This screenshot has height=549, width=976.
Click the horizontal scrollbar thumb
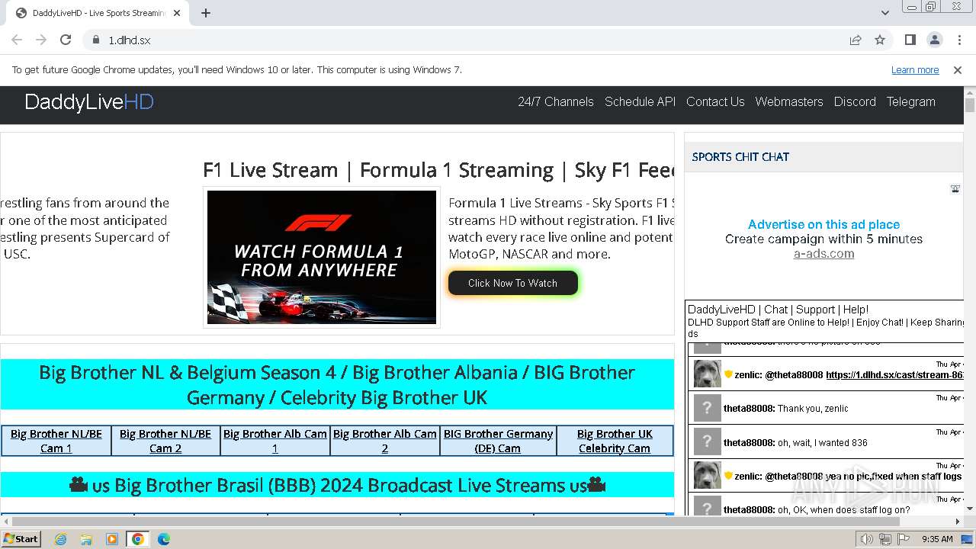pos(454,522)
